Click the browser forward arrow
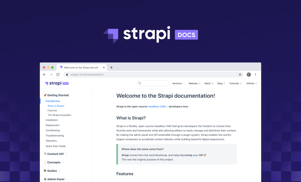 point(51,75)
